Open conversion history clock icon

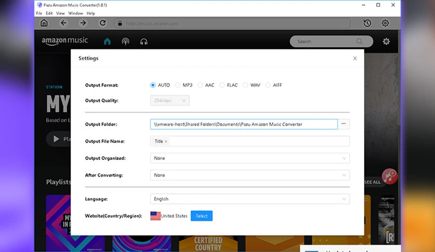(x=367, y=23)
